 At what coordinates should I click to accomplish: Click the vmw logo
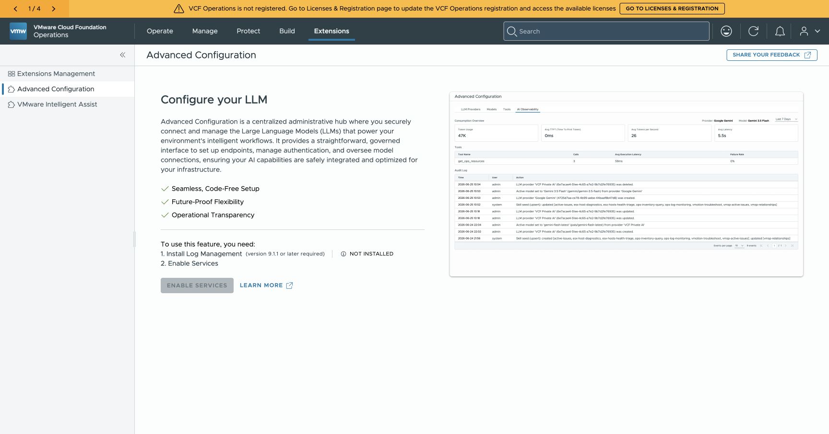click(x=18, y=31)
